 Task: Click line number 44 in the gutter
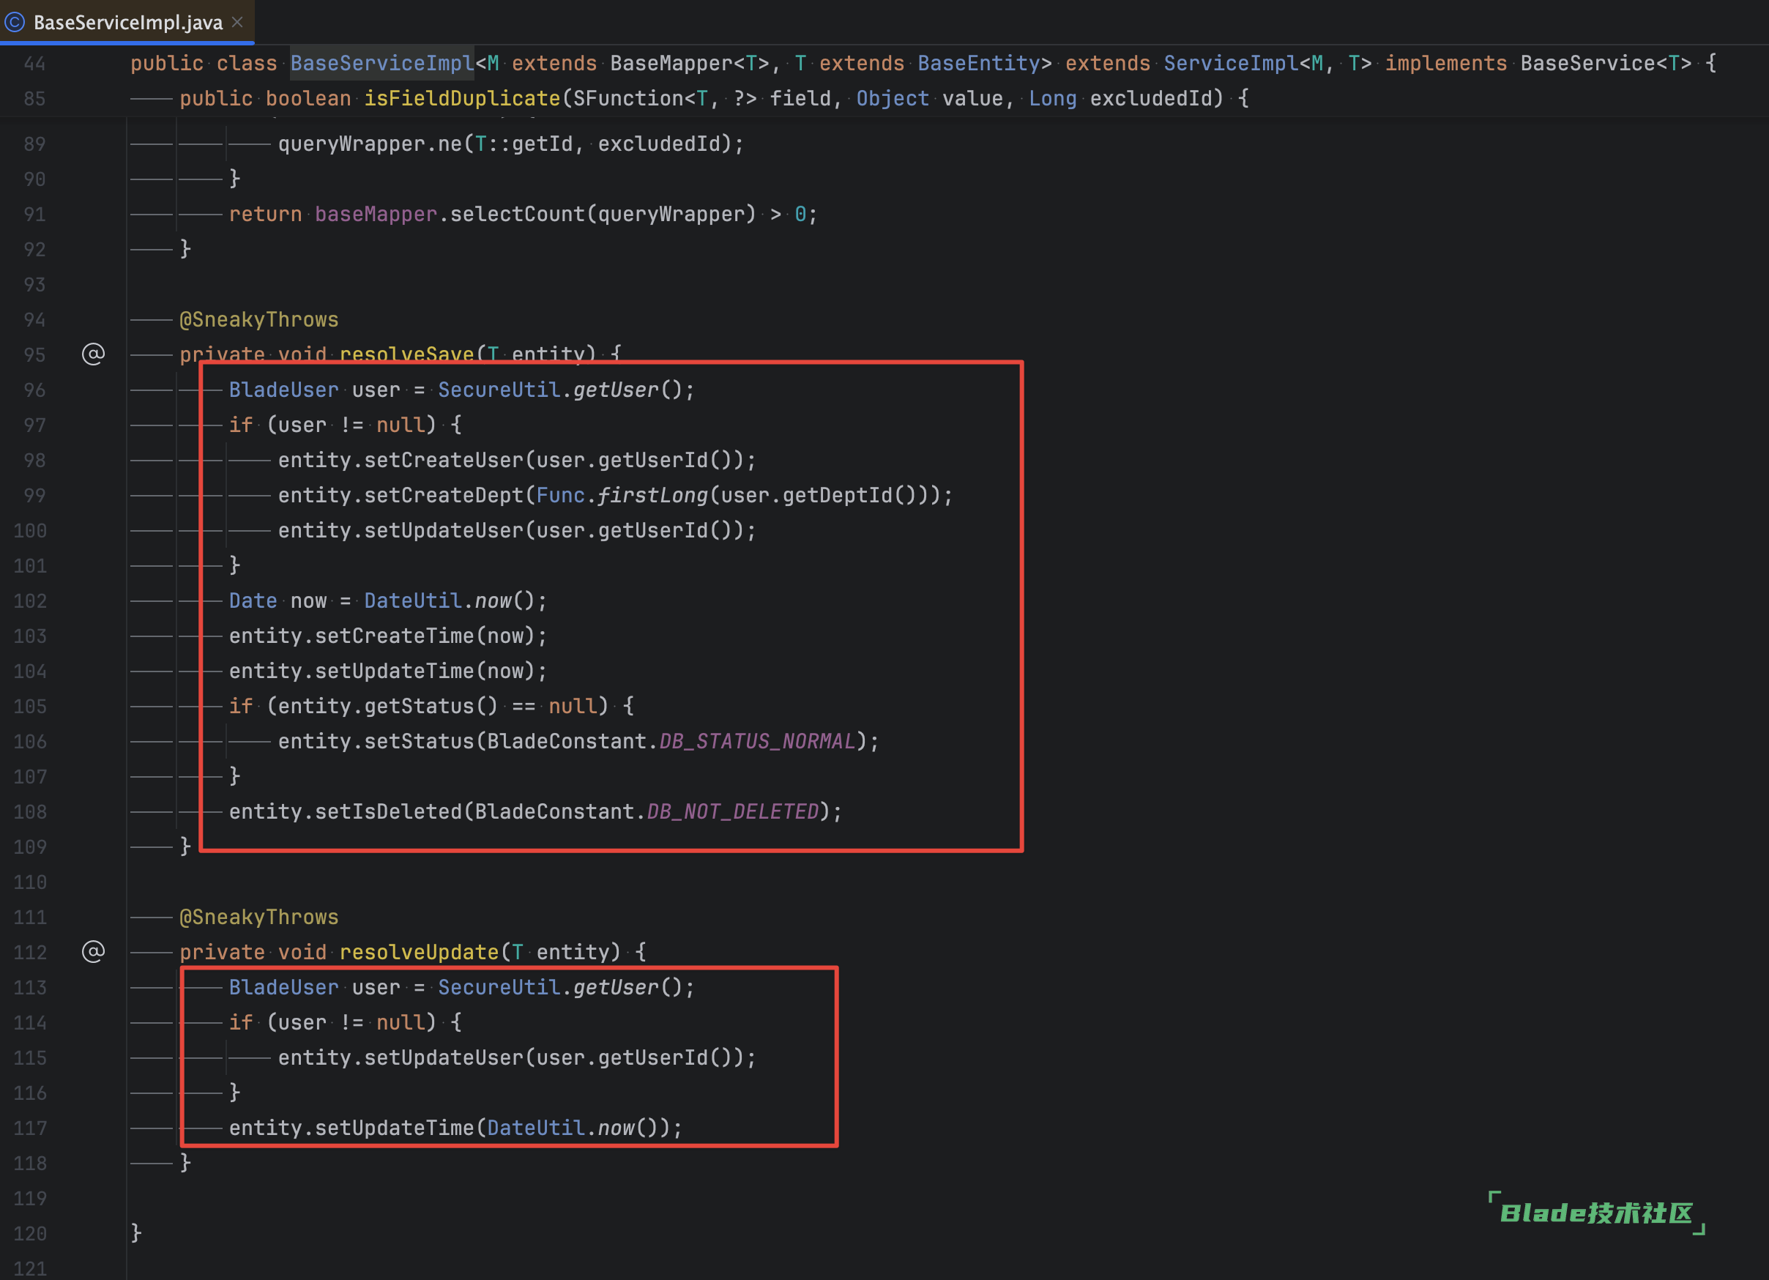pyautogui.click(x=34, y=64)
